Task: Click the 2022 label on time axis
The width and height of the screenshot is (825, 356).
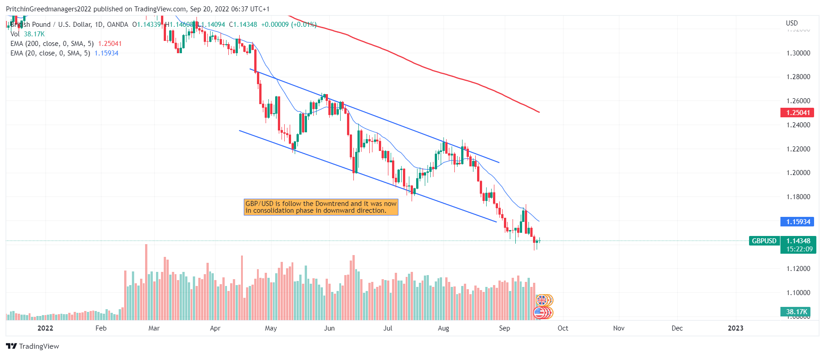Action: click(45, 328)
